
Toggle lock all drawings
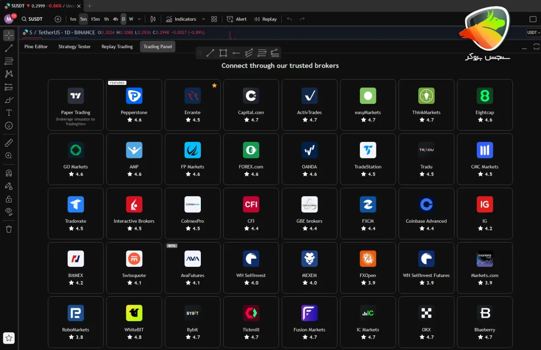pyautogui.click(x=9, y=199)
